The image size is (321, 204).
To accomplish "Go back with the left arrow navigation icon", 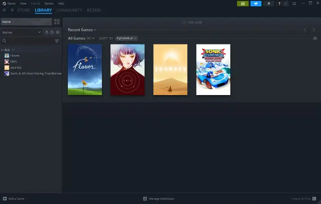I will pyautogui.click(x=4, y=10).
